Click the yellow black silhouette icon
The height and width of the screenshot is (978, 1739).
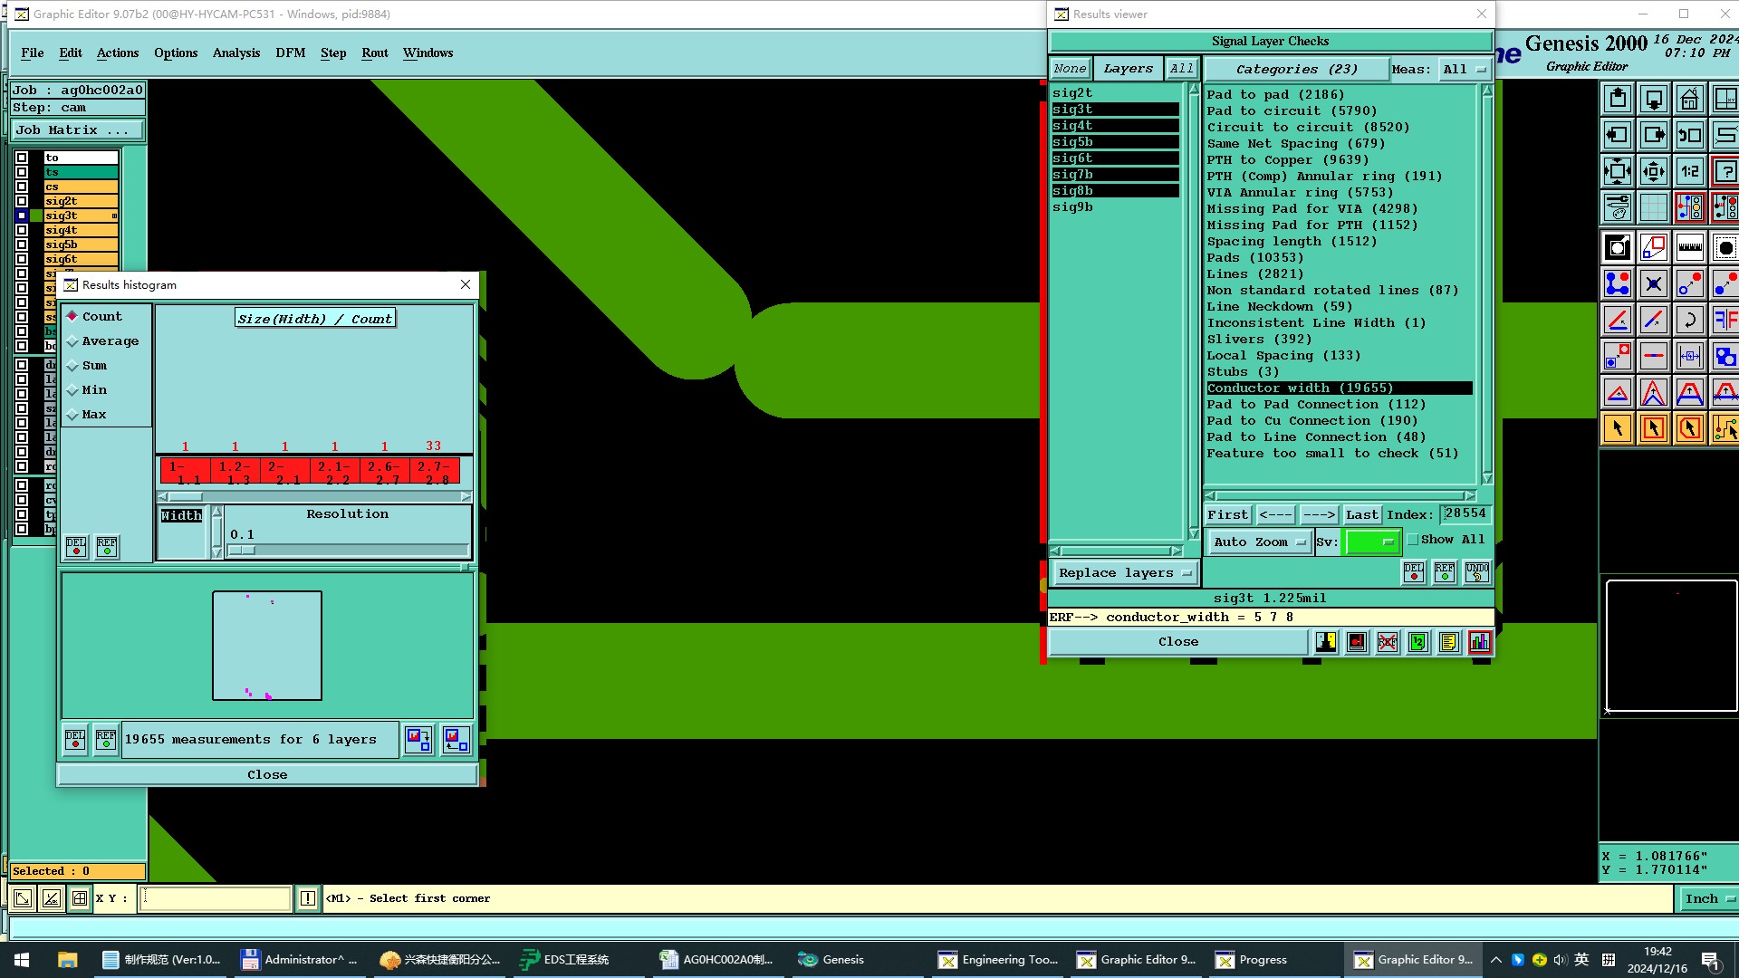tap(1326, 642)
